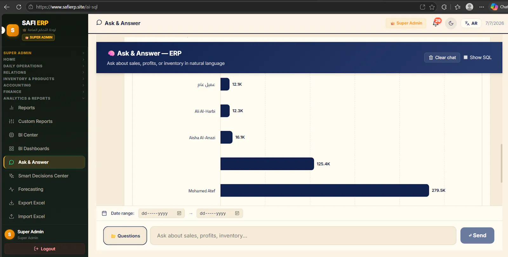The height and width of the screenshot is (257, 508).
Task: Click the start date range field
Action: (161, 213)
